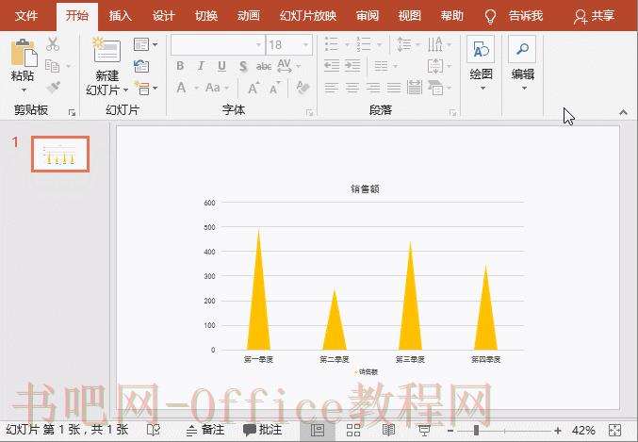The height and width of the screenshot is (442, 638).
Task: Click the Distributed alignment icon
Action: pos(415,88)
